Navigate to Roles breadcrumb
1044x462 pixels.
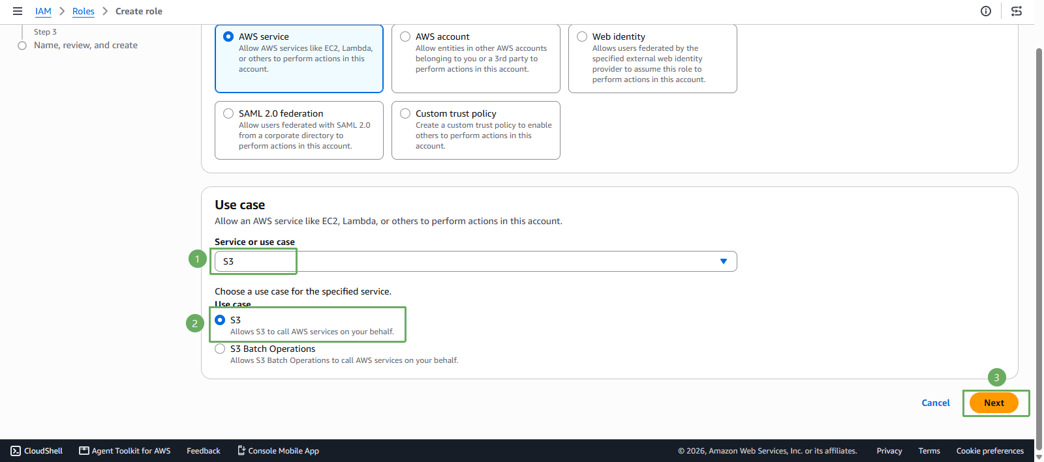pos(84,11)
